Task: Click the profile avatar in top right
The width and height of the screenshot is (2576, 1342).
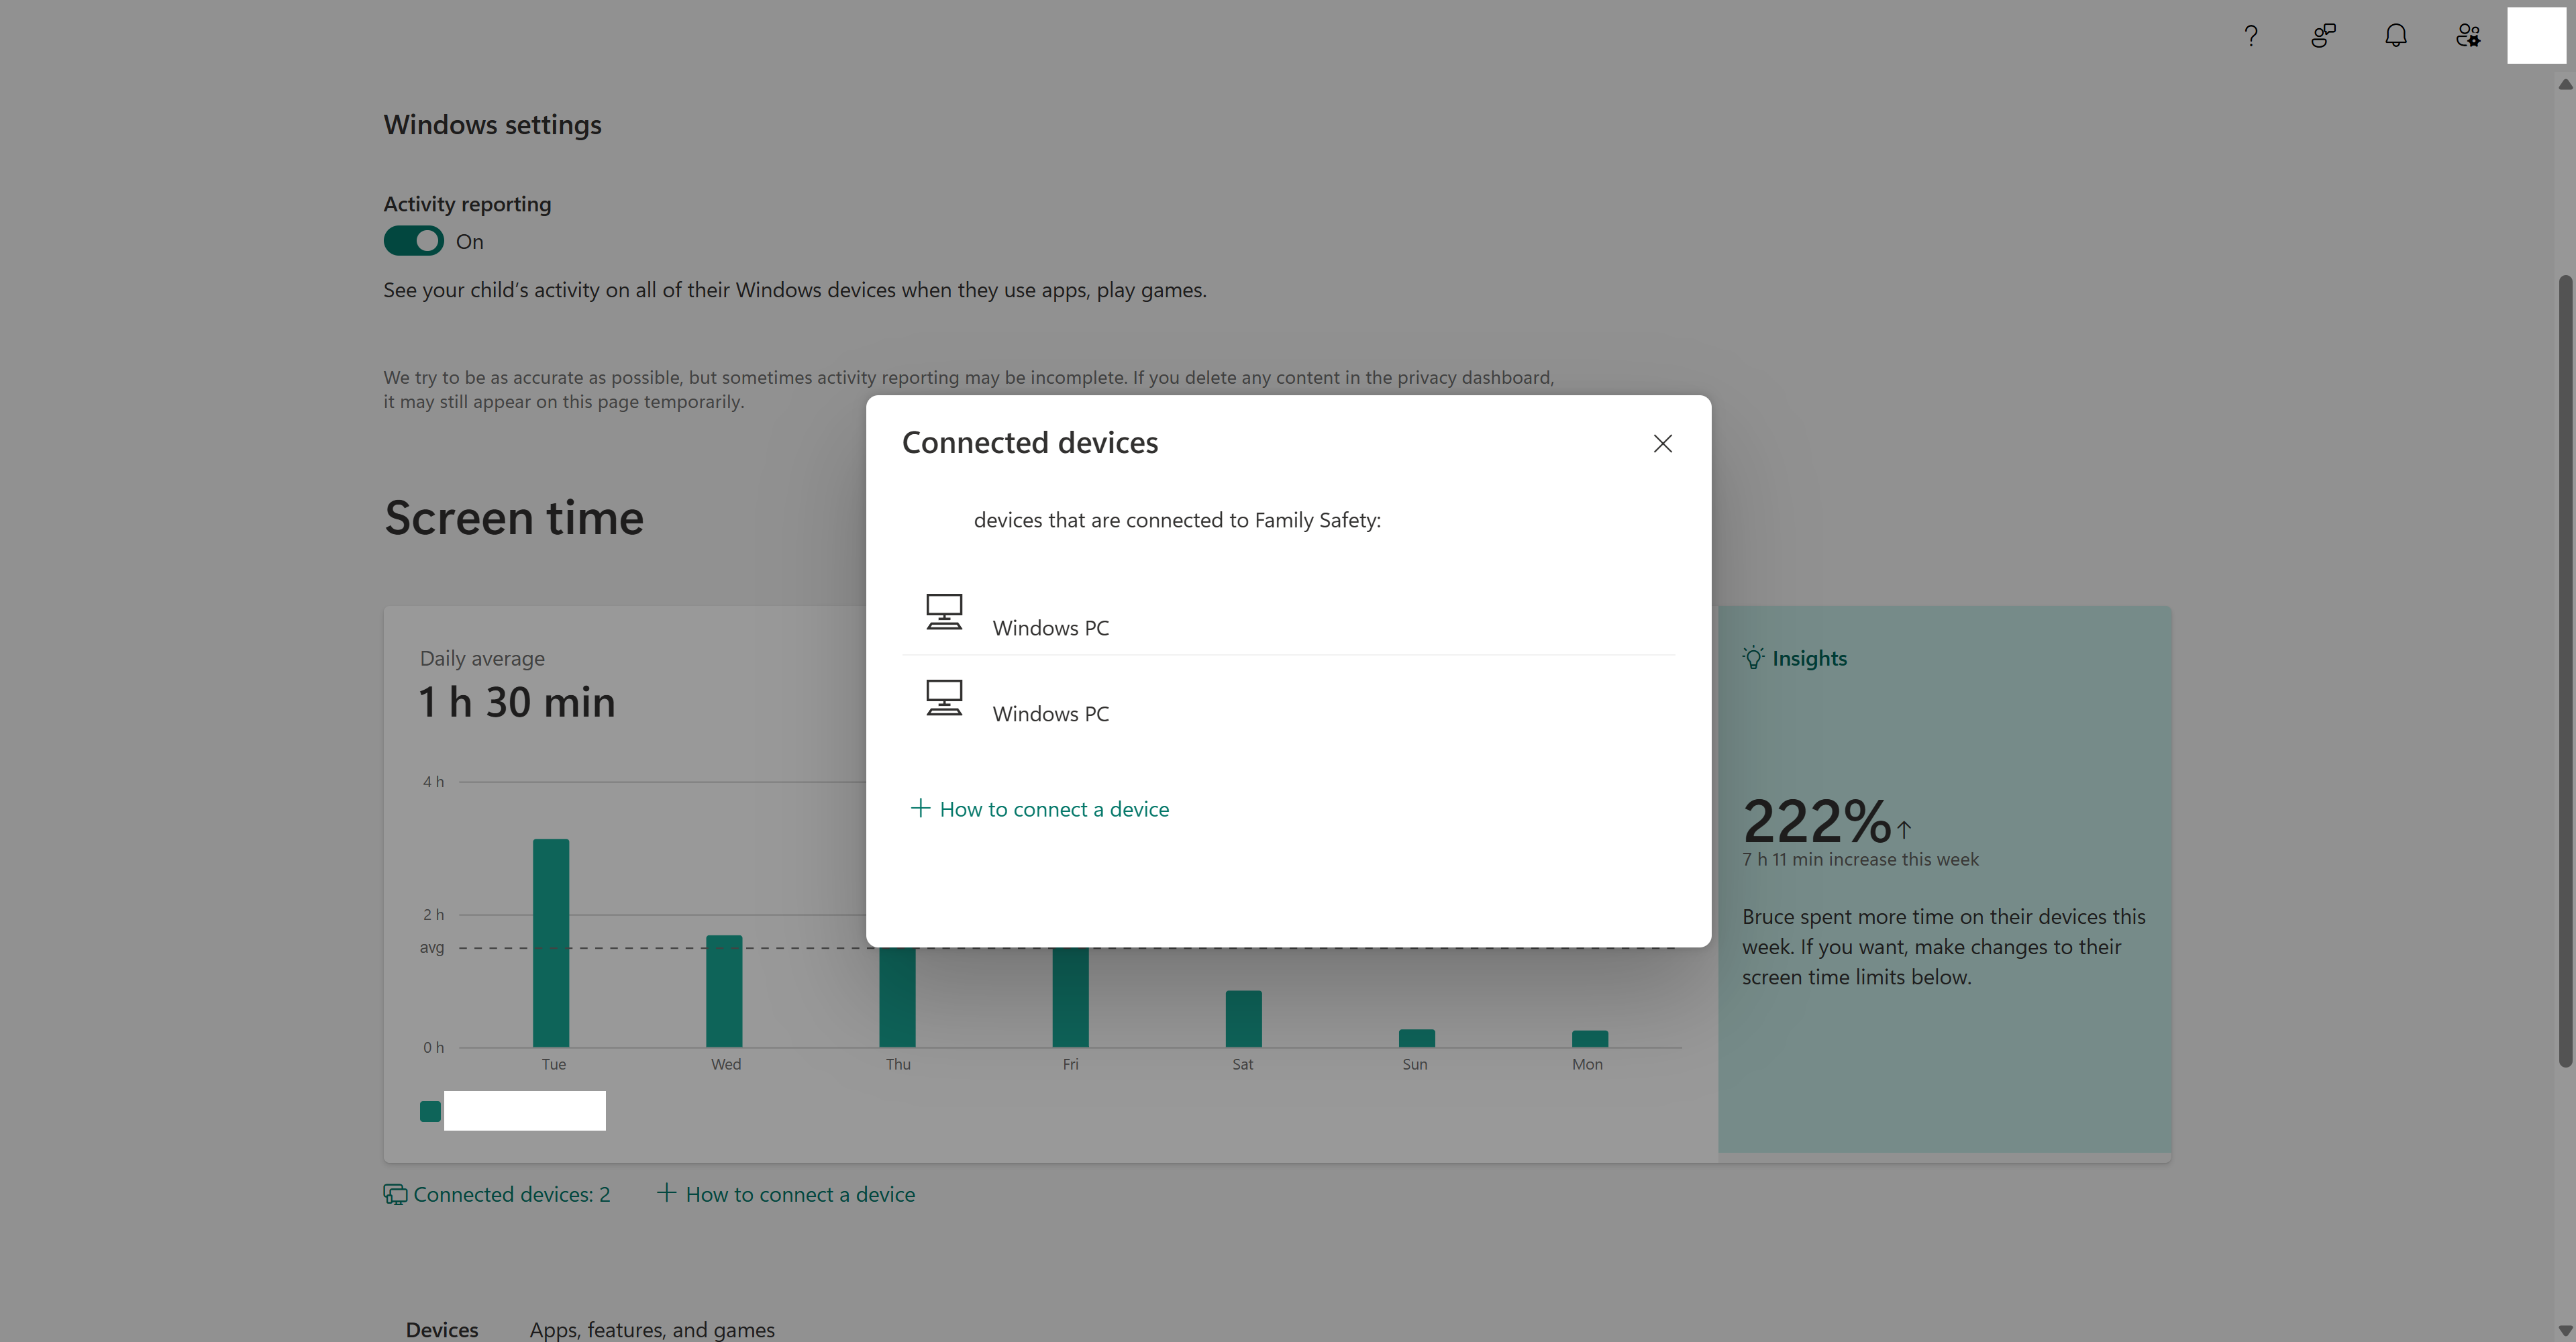Action: pos(2536,36)
